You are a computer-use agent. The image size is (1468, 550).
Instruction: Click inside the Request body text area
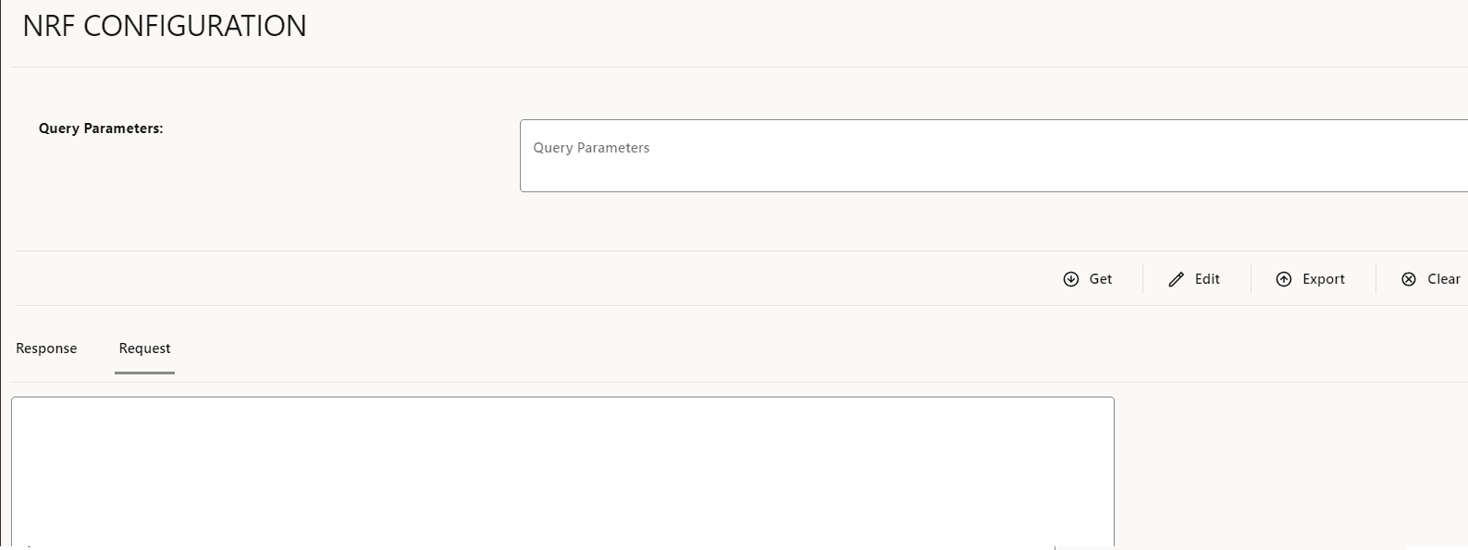coord(562,471)
